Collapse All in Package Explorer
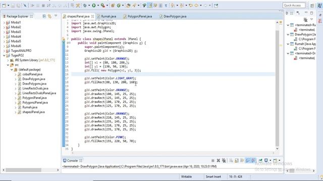The width and height of the screenshot is (323, 181). (x=44, y=16)
